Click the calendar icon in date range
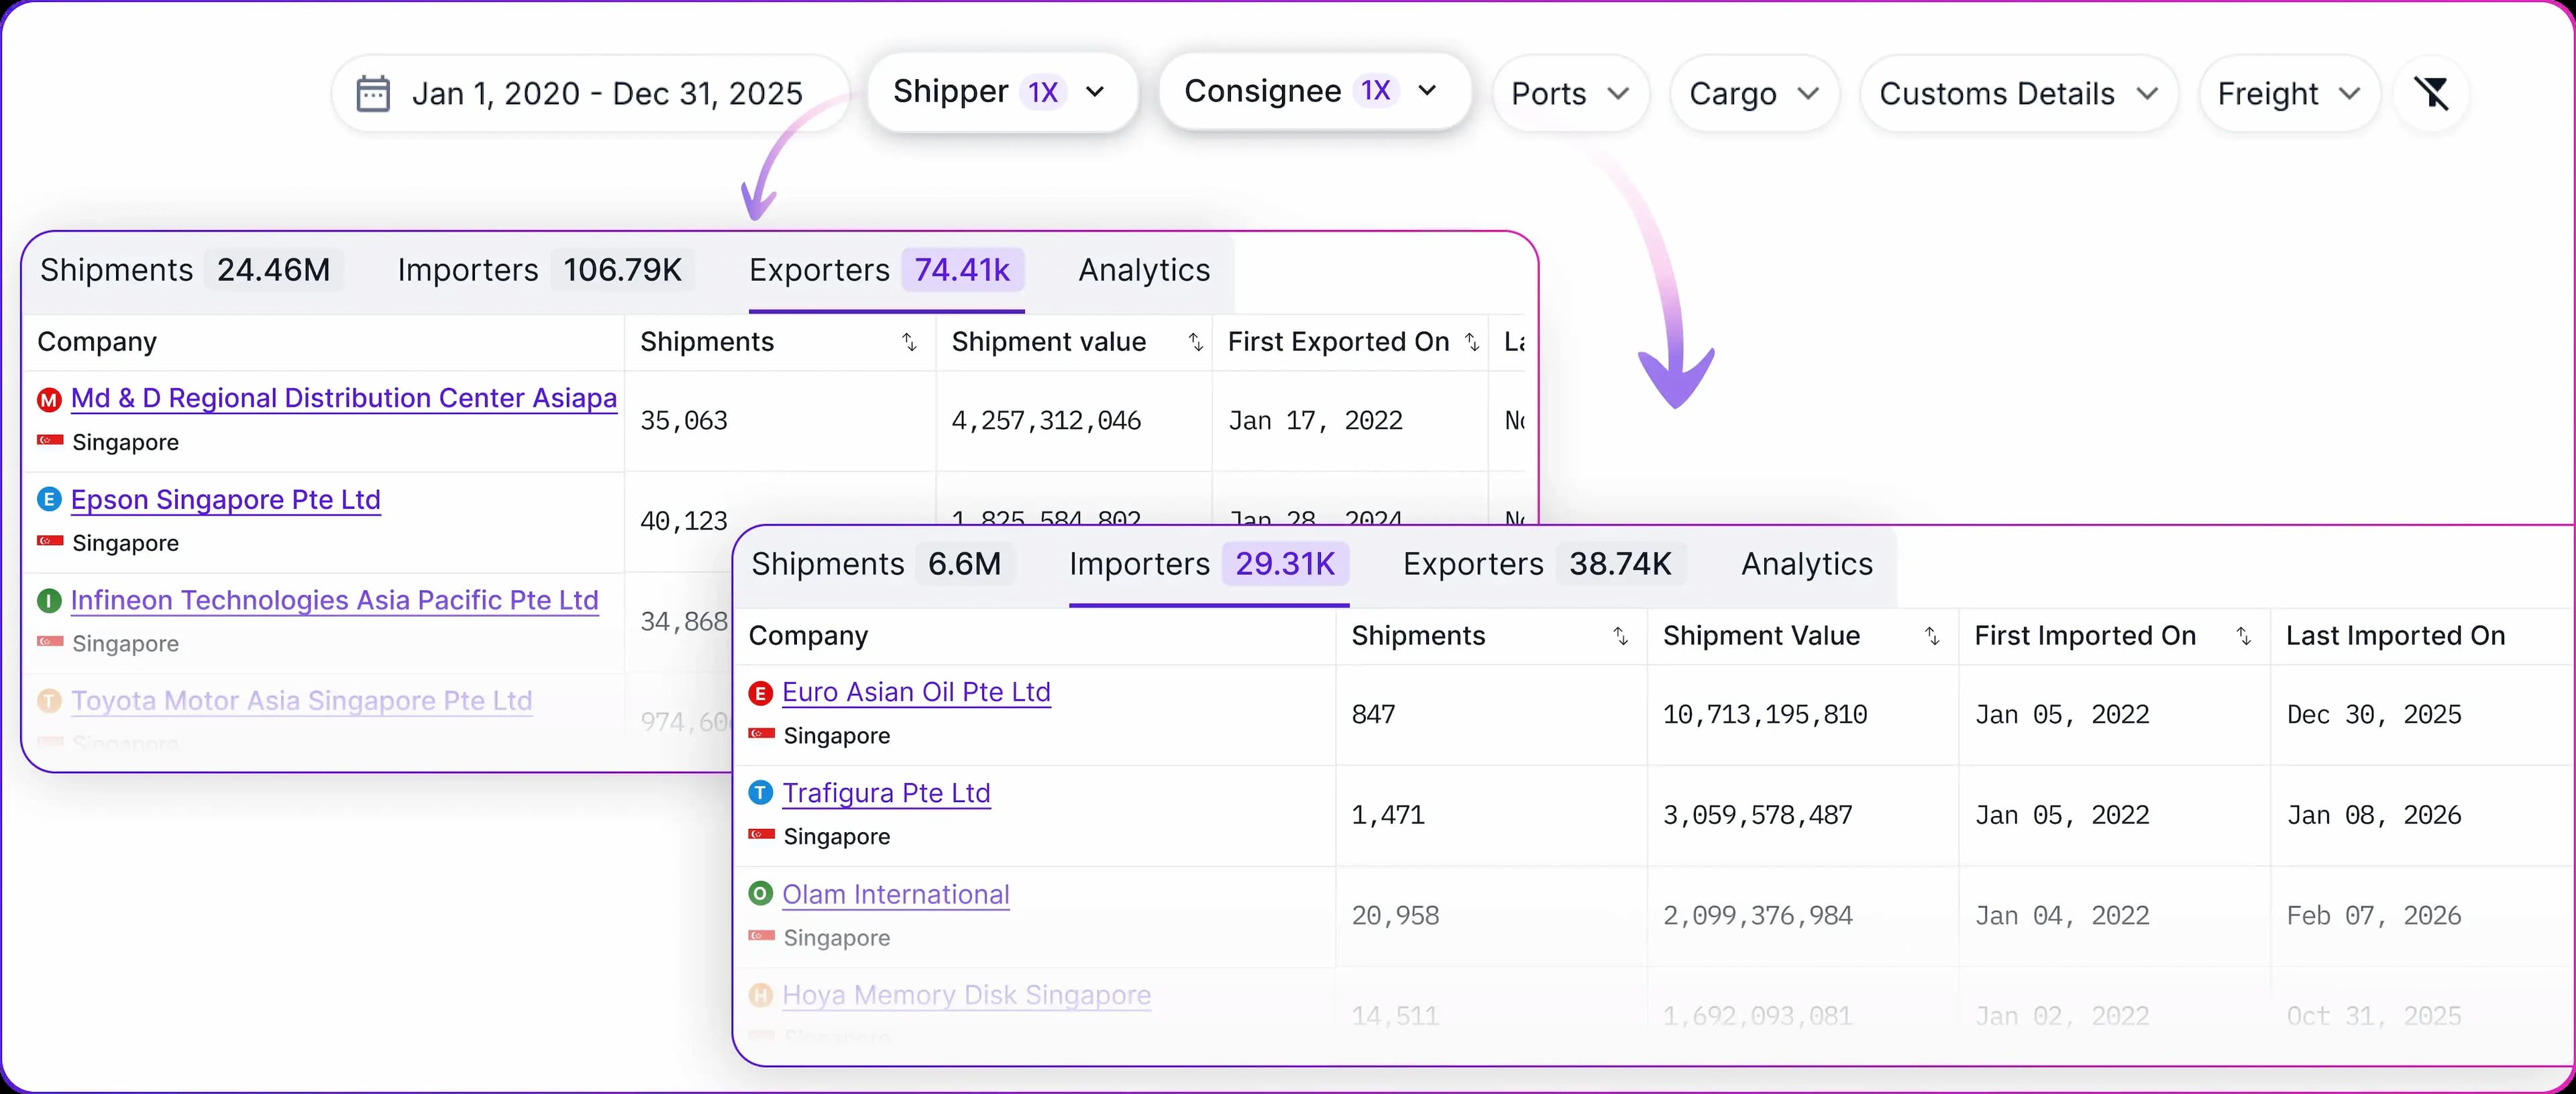The height and width of the screenshot is (1094, 2576). pyautogui.click(x=373, y=93)
